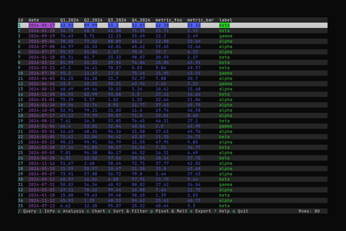Click the Rows: 80 counter
This screenshot has width=346, height=231.
tap(309, 211)
